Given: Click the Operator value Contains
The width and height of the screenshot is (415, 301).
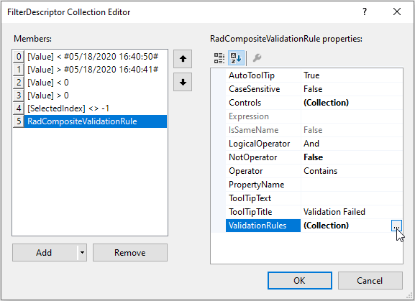Looking at the screenshot, I should click(320, 171).
